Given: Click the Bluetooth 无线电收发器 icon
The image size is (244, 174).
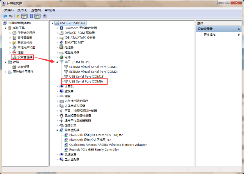Looking at the screenshot, I should click(61, 28).
